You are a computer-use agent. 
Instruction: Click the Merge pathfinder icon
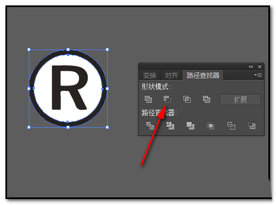[x=191, y=126]
